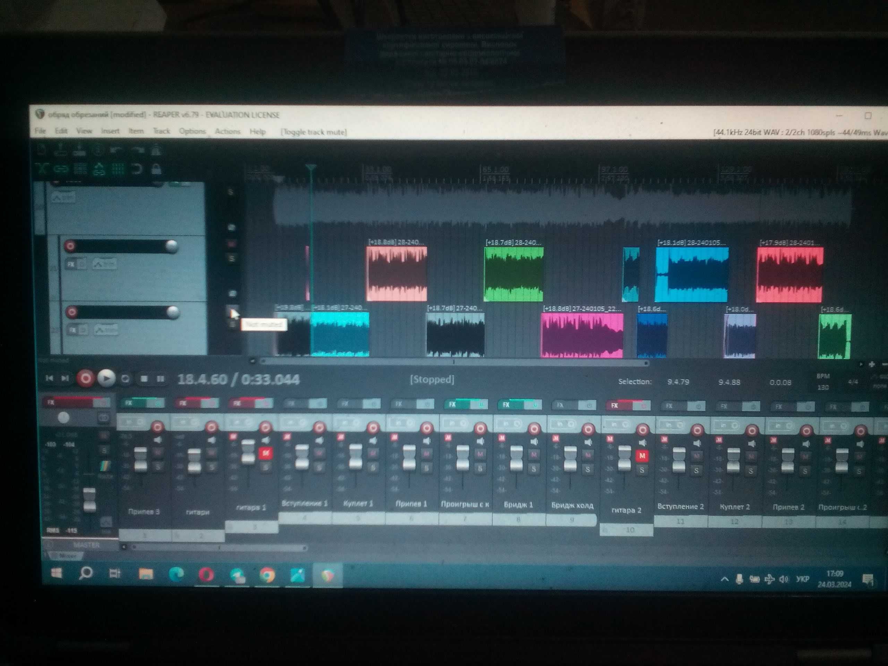
Task: Click the Куплет 1 volume fader
Action: [356, 457]
